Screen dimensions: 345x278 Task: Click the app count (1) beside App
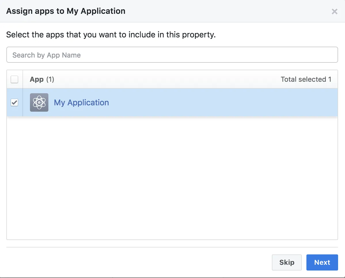[50, 79]
